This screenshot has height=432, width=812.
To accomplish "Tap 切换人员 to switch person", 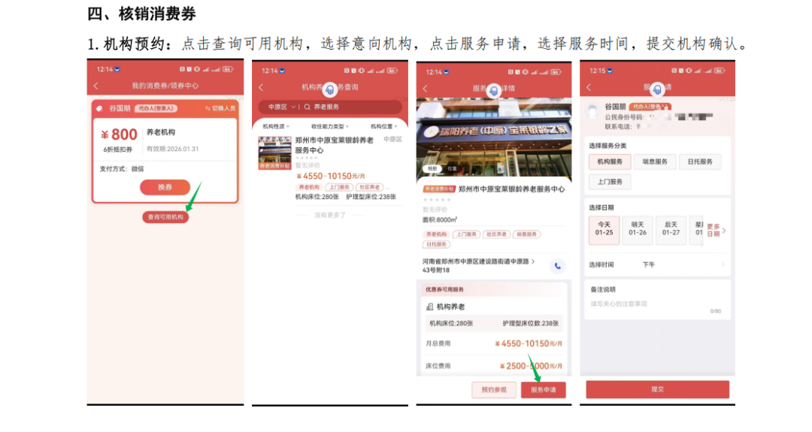I will (220, 108).
